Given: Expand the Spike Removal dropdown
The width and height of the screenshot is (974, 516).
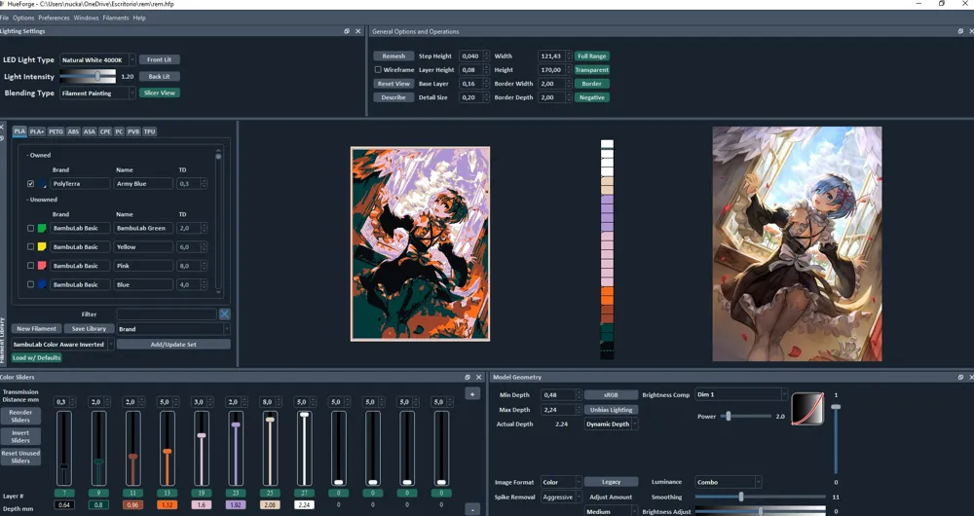Looking at the screenshot, I should click(561, 497).
